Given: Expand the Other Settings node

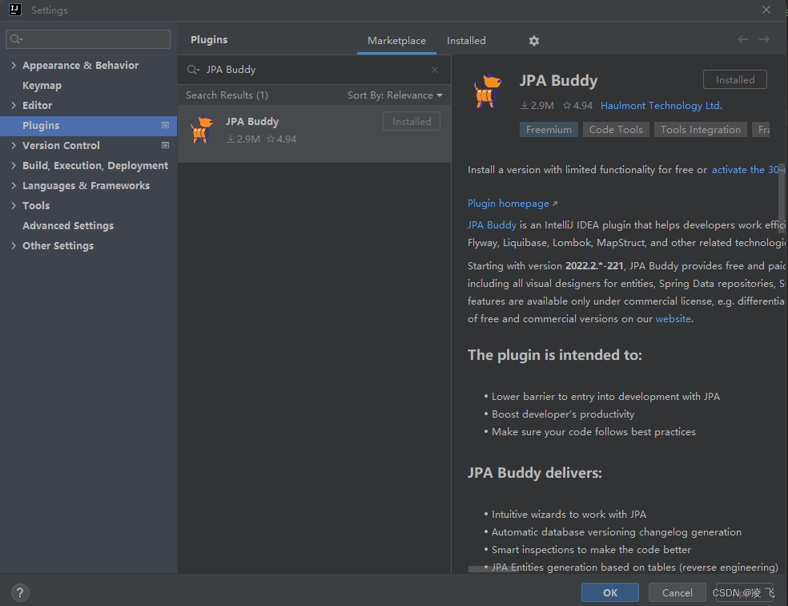Looking at the screenshot, I should (14, 246).
